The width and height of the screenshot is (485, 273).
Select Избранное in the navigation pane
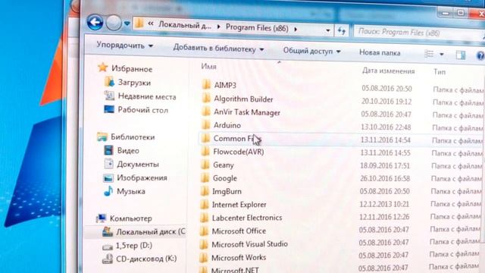point(132,69)
